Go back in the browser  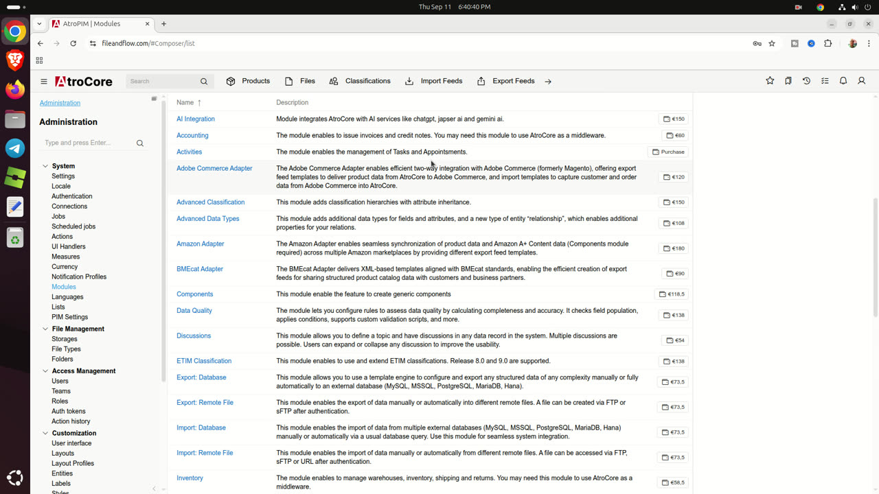point(41,43)
